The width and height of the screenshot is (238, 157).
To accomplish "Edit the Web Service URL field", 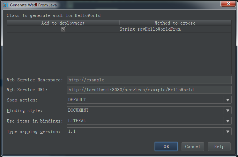I will click(149, 90).
